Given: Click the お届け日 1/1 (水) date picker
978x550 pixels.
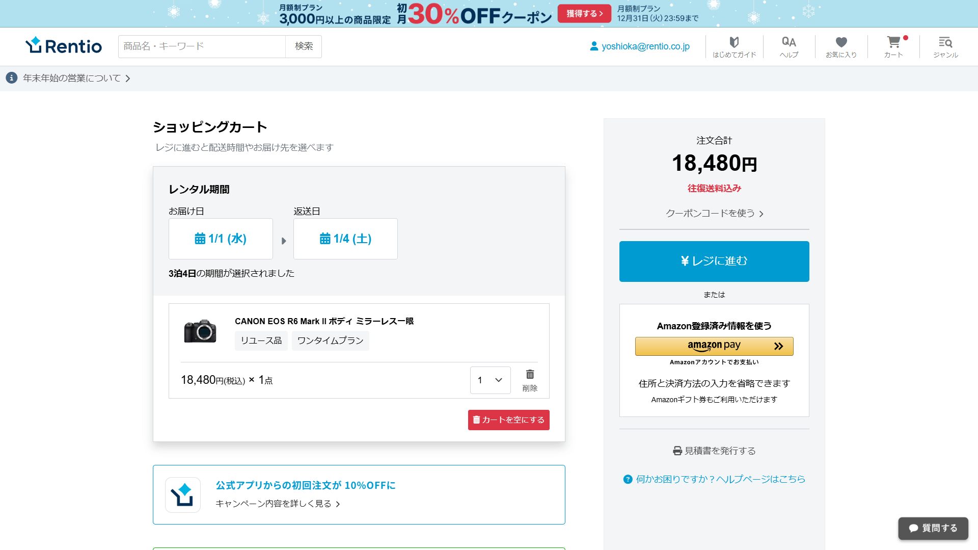Looking at the screenshot, I should tap(221, 239).
